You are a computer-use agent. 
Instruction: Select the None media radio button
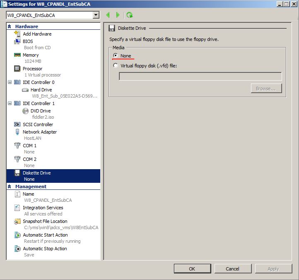click(x=116, y=55)
